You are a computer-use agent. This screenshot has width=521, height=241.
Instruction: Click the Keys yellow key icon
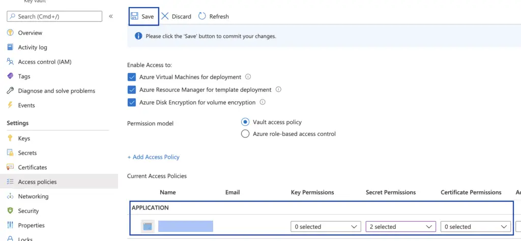point(10,138)
